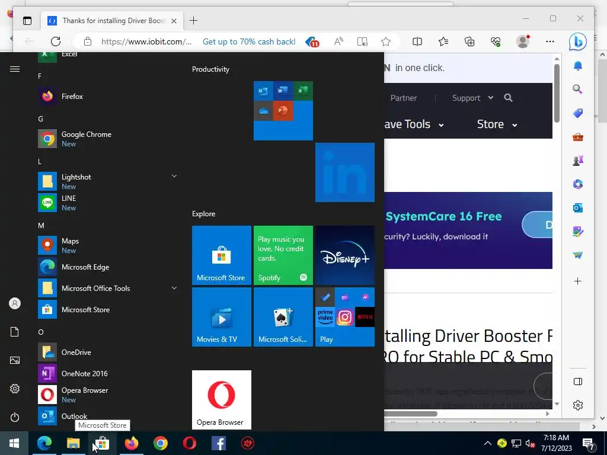Click the Edge address bar URL
The height and width of the screenshot is (455, 607).
click(x=146, y=41)
